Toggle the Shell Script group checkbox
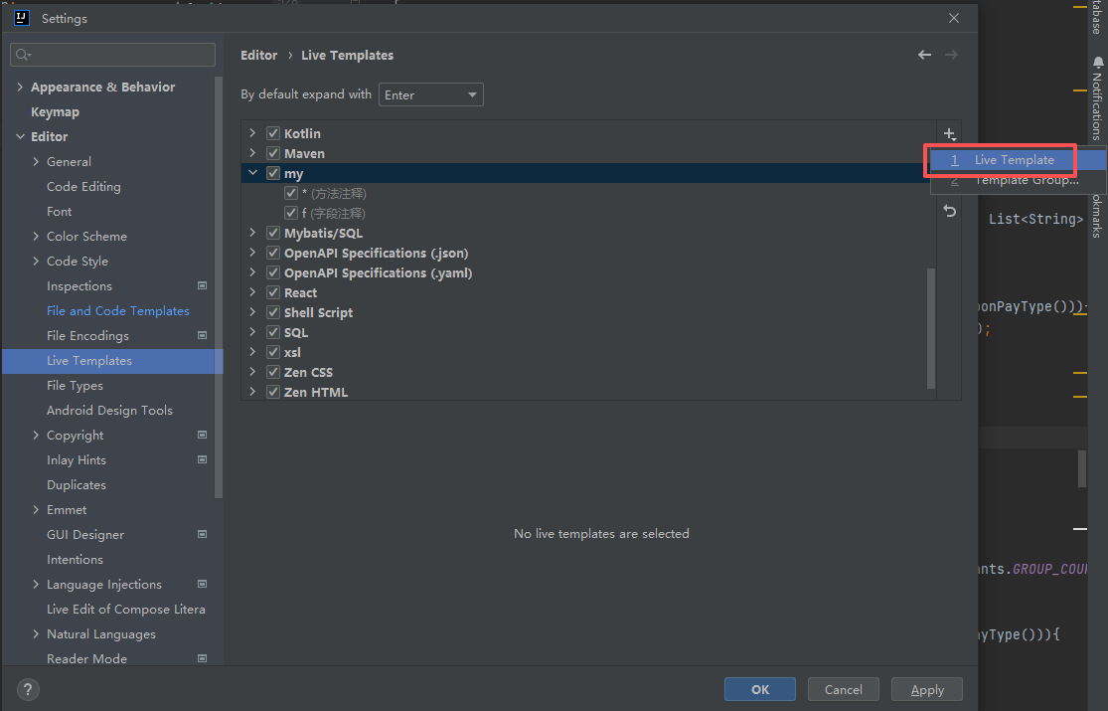Viewport: 1108px width, 711px height. click(272, 312)
